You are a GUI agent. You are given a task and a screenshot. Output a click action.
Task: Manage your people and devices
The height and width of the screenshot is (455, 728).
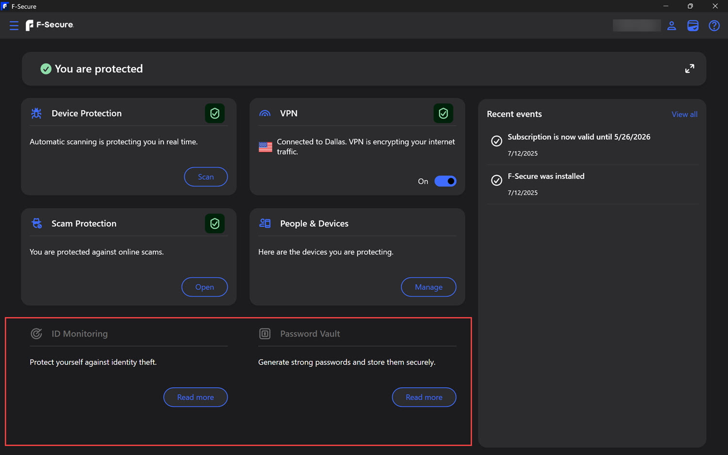pyautogui.click(x=429, y=287)
